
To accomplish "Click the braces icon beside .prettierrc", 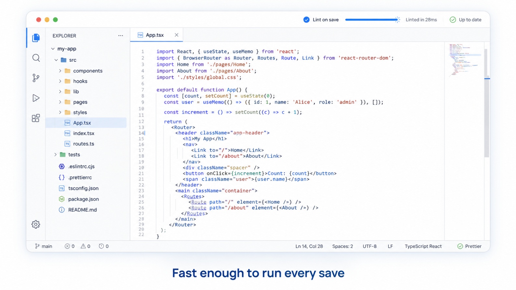I will pos(62,177).
